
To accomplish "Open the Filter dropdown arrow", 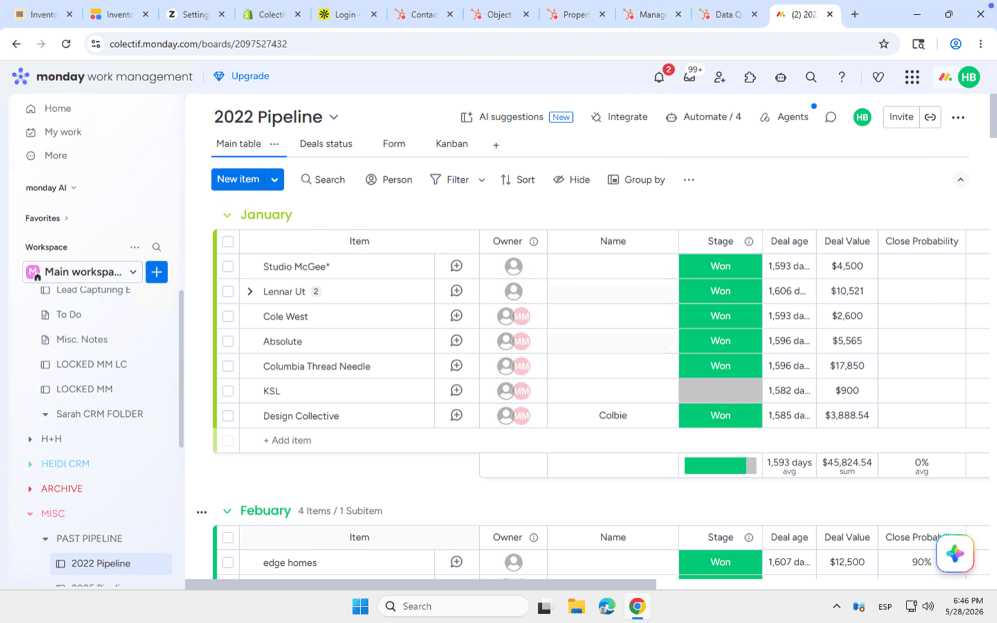I will 482,180.
